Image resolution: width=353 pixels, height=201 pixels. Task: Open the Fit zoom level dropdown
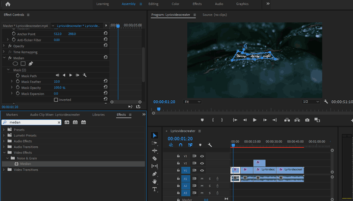click(x=192, y=102)
